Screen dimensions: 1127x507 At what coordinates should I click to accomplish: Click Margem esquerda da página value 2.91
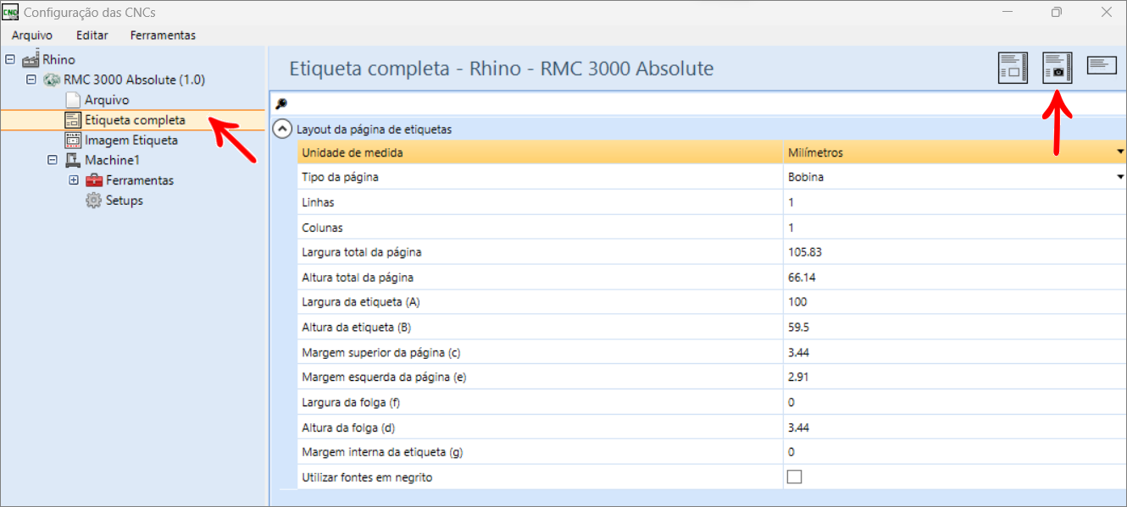click(954, 377)
